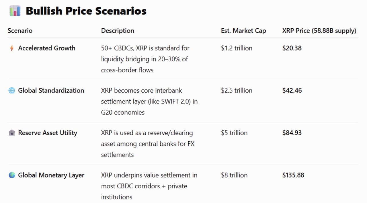Click the Est. Market Cap column header

pos(243,31)
